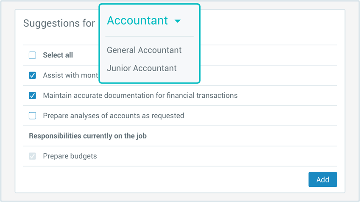
Task: Uncheck Maintain accurate documentation checkbox
Action: [x=33, y=96]
